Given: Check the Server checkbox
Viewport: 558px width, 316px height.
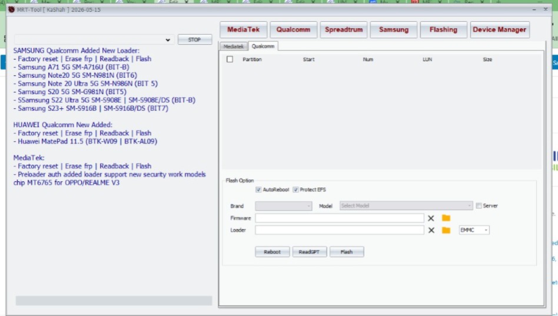Looking at the screenshot, I should pos(479,206).
